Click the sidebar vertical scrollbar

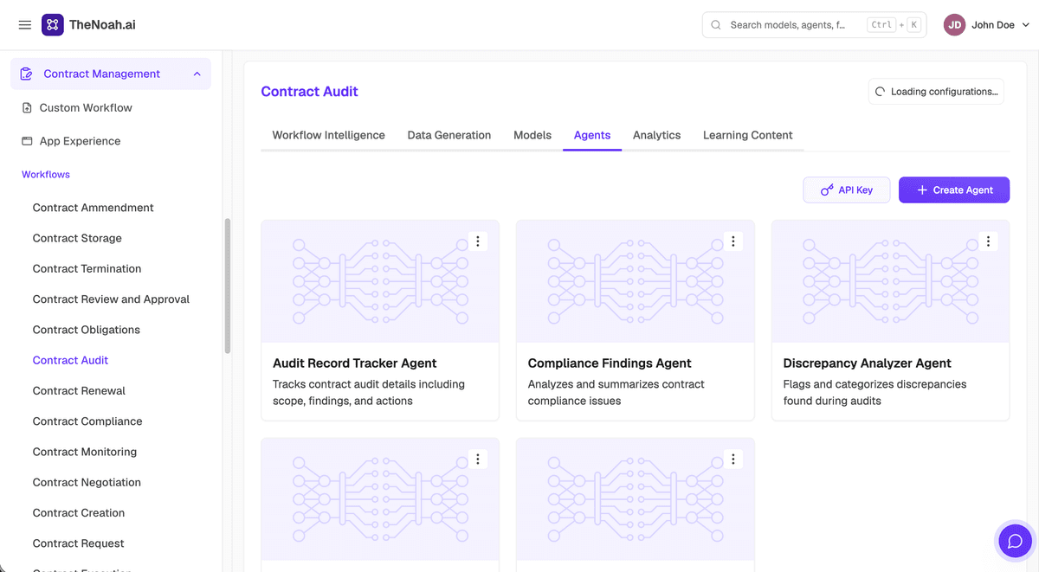(x=228, y=286)
